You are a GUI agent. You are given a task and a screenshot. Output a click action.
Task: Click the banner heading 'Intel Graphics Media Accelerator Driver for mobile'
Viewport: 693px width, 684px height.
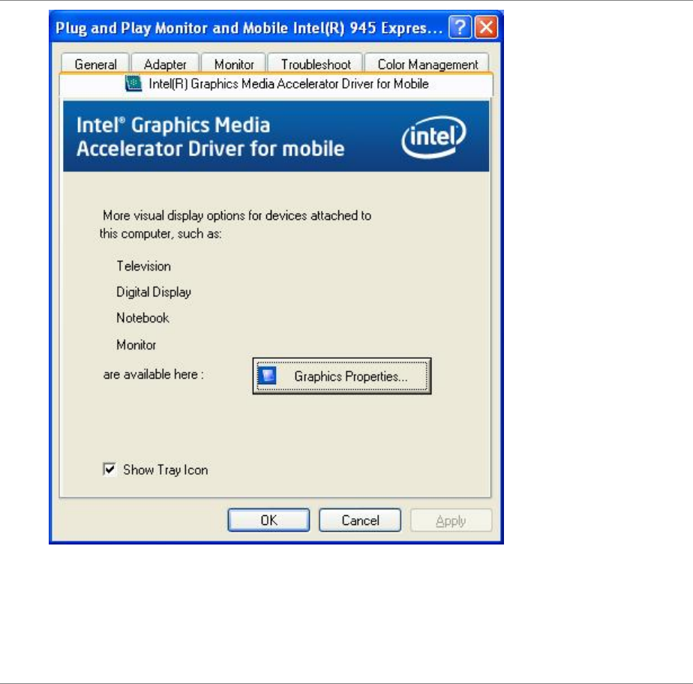[x=210, y=136]
